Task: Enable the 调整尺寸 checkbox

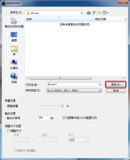Action: (x=8, y=131)
